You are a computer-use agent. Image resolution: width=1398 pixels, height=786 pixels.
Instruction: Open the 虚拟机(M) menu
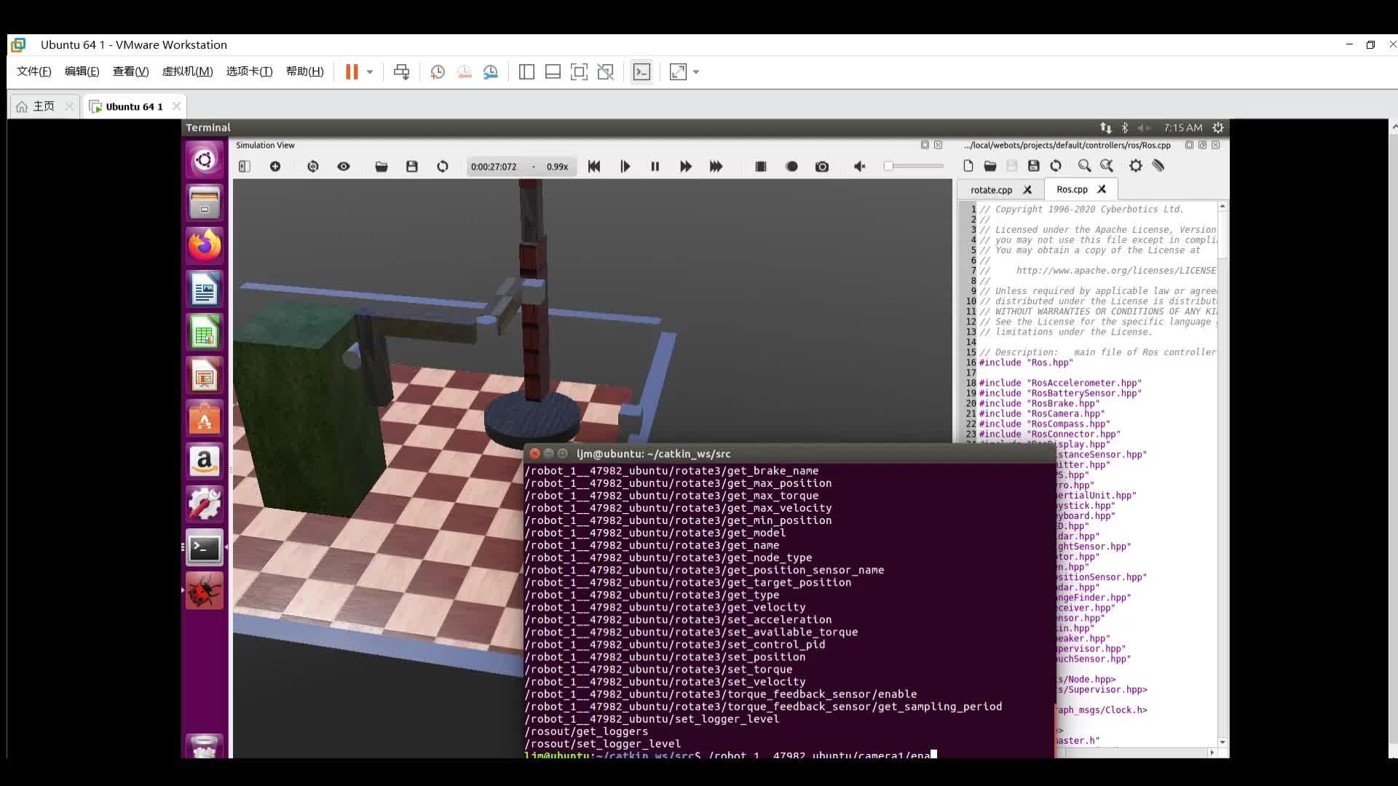point(187,71)
